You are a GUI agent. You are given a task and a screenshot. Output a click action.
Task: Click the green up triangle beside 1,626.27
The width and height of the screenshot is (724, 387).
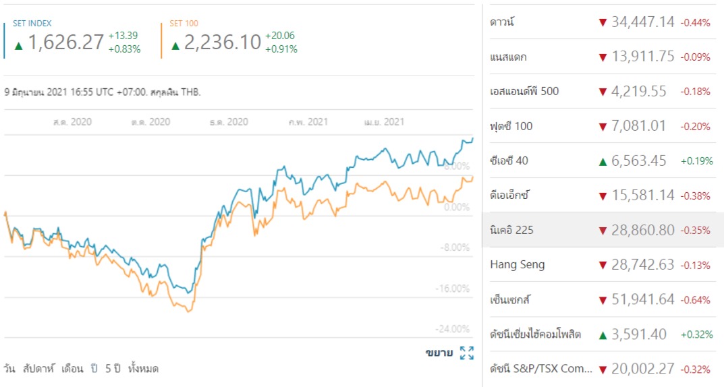pyautogui.click(x=19, y=45)
